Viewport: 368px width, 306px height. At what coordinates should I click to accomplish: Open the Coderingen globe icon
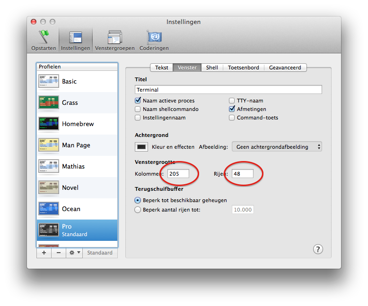154,37
